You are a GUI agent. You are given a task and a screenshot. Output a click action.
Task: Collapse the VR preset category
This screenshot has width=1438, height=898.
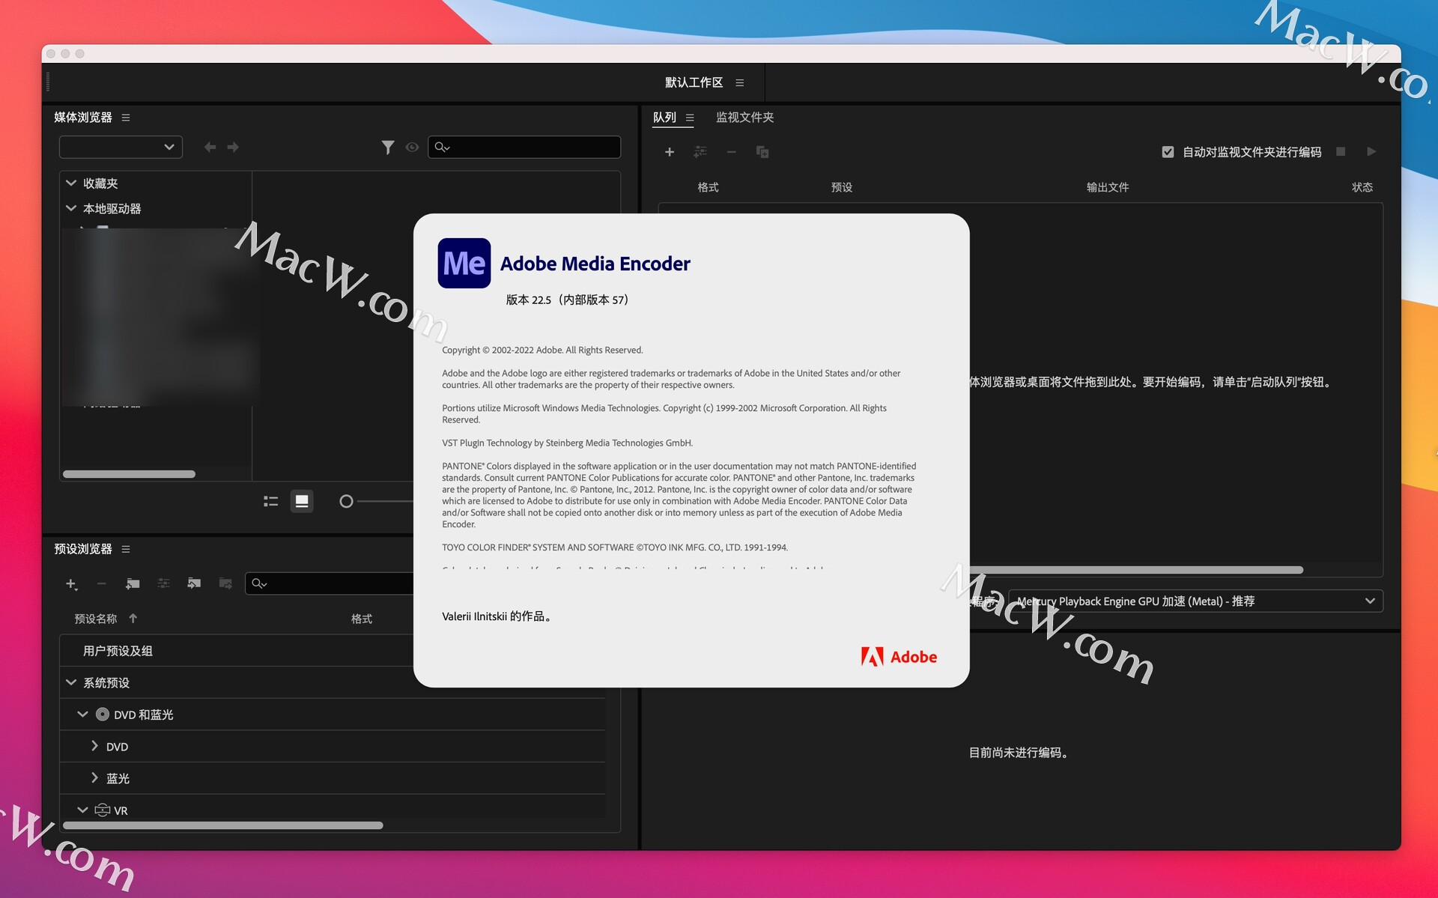(x=82, y=810)
